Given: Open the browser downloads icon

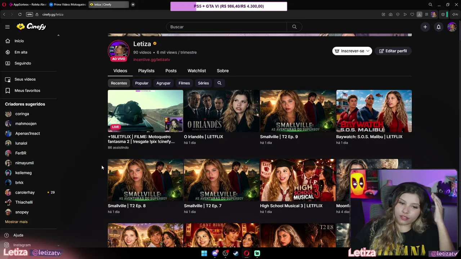Looking at the screenshot, I should coord(419,14).
